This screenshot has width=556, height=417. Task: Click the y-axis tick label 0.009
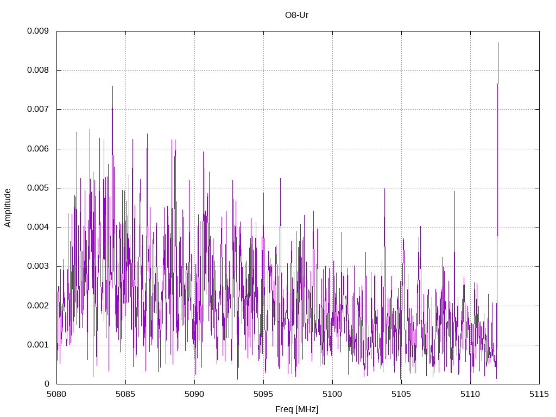(38, 31)
